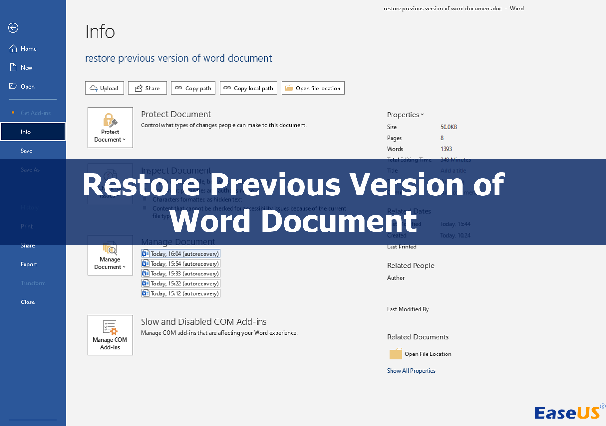The image size is (606, 426).
Task: Open the 15:54 autorecovery version
Action: 181,264
